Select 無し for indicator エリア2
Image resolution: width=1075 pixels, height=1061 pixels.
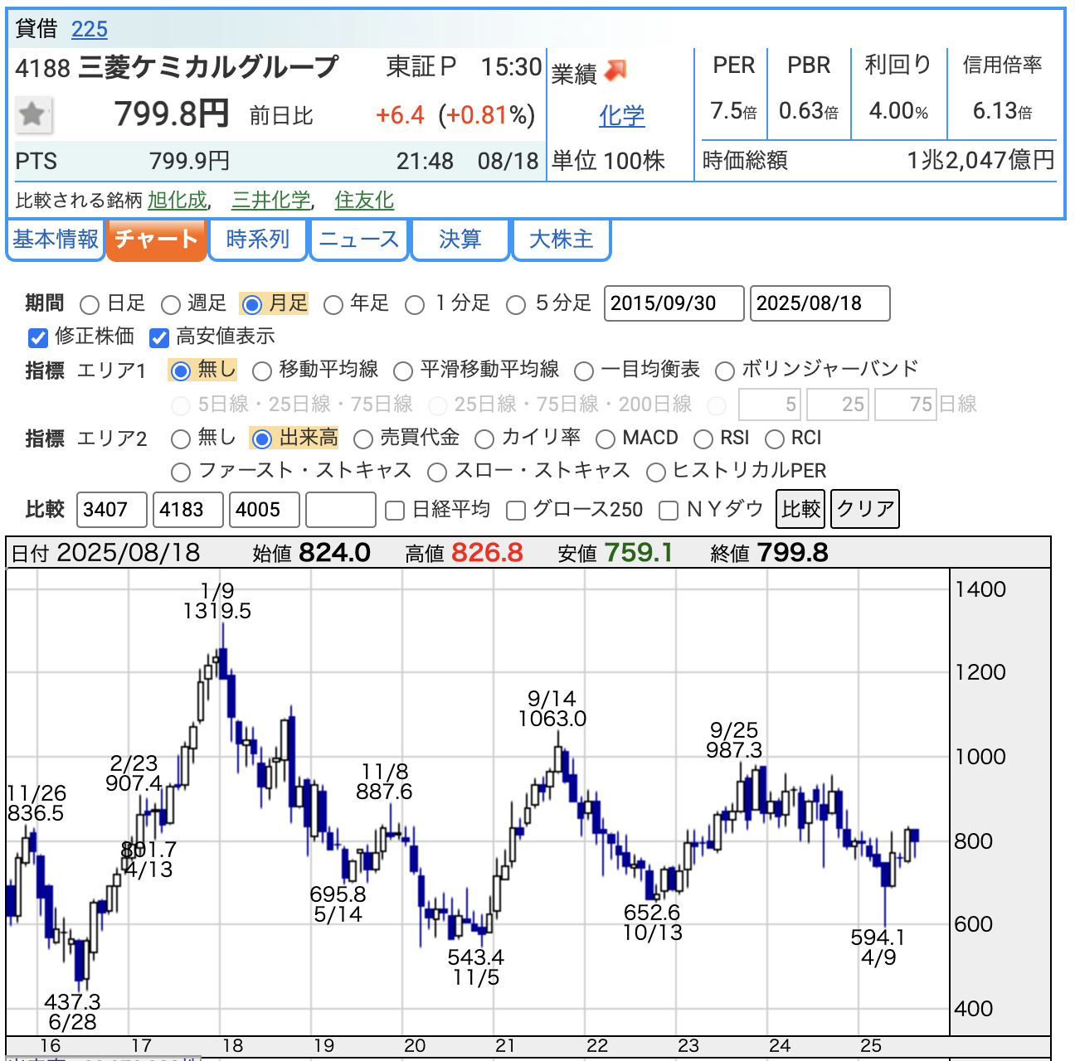click(180, 438)
